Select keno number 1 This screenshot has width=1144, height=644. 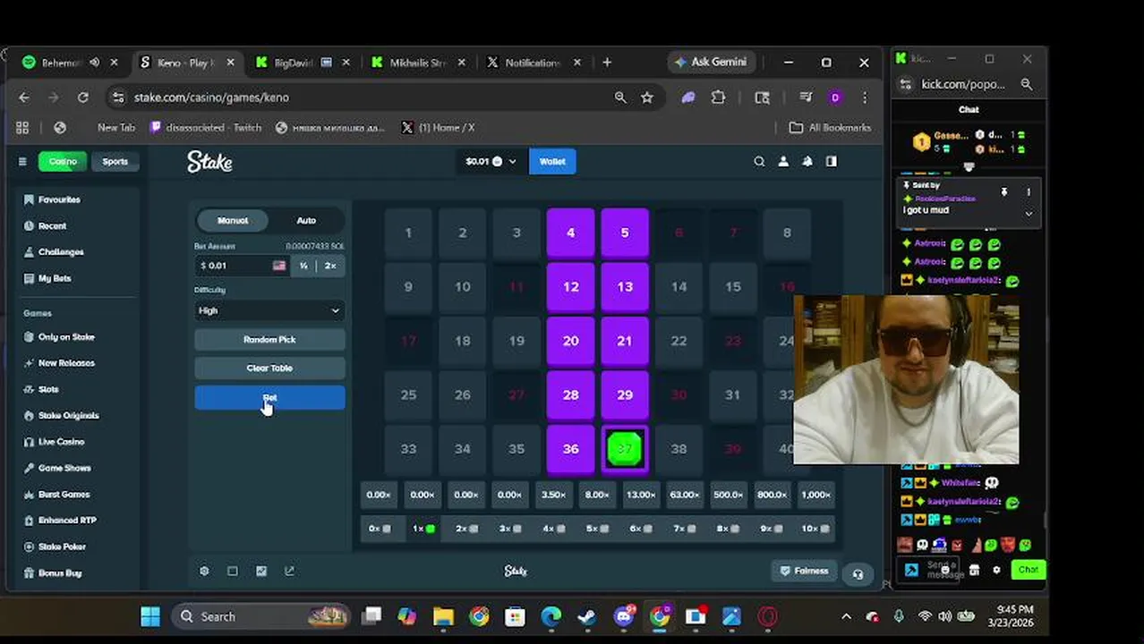pyautogui.click(x=408, y=233)
